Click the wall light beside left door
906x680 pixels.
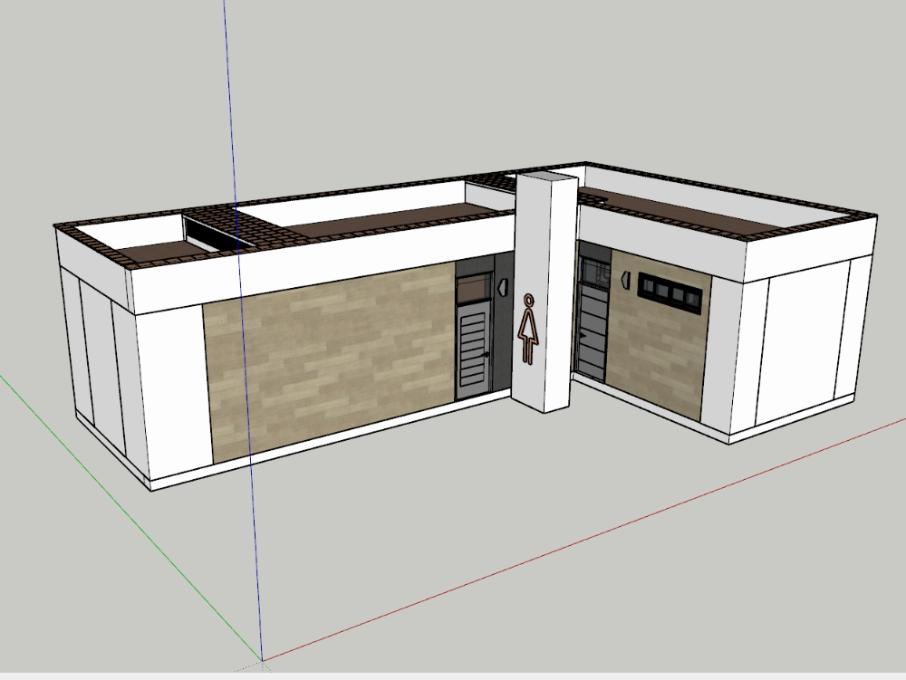[501, 287]
